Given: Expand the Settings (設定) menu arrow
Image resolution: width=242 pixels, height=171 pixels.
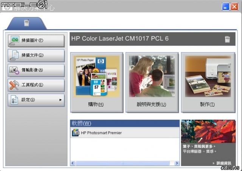Looking at the screenshot, I should (x=60, y=100).
